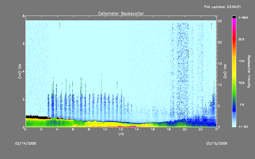Click the 25 kft tick label

(x=220, y=21)
